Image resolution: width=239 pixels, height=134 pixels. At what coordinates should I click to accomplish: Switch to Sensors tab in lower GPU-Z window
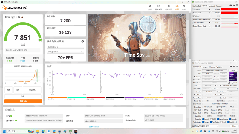coord(205,67)
